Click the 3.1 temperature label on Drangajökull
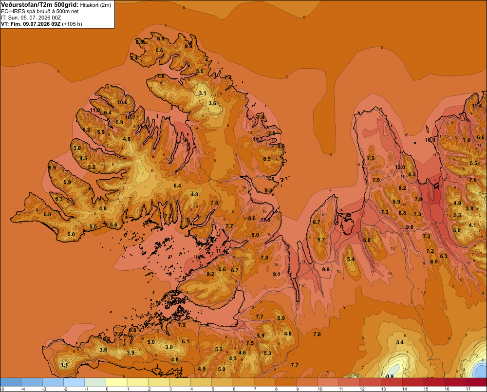 click(x=203, y=93)
